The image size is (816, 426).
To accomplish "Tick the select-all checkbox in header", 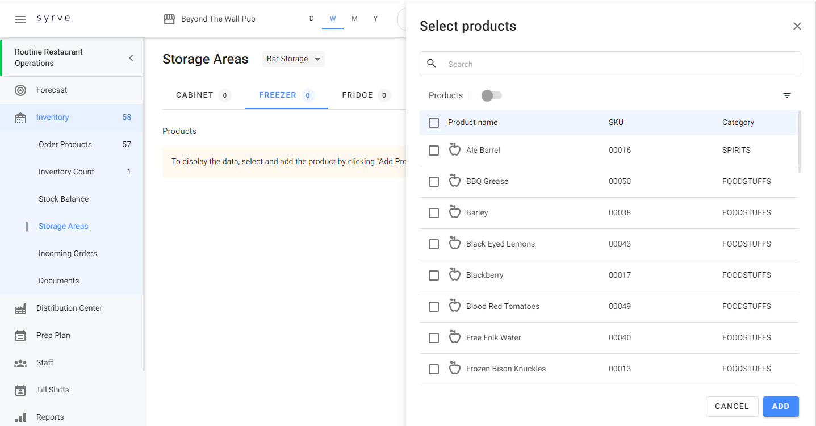I will [x=434, y=123].
